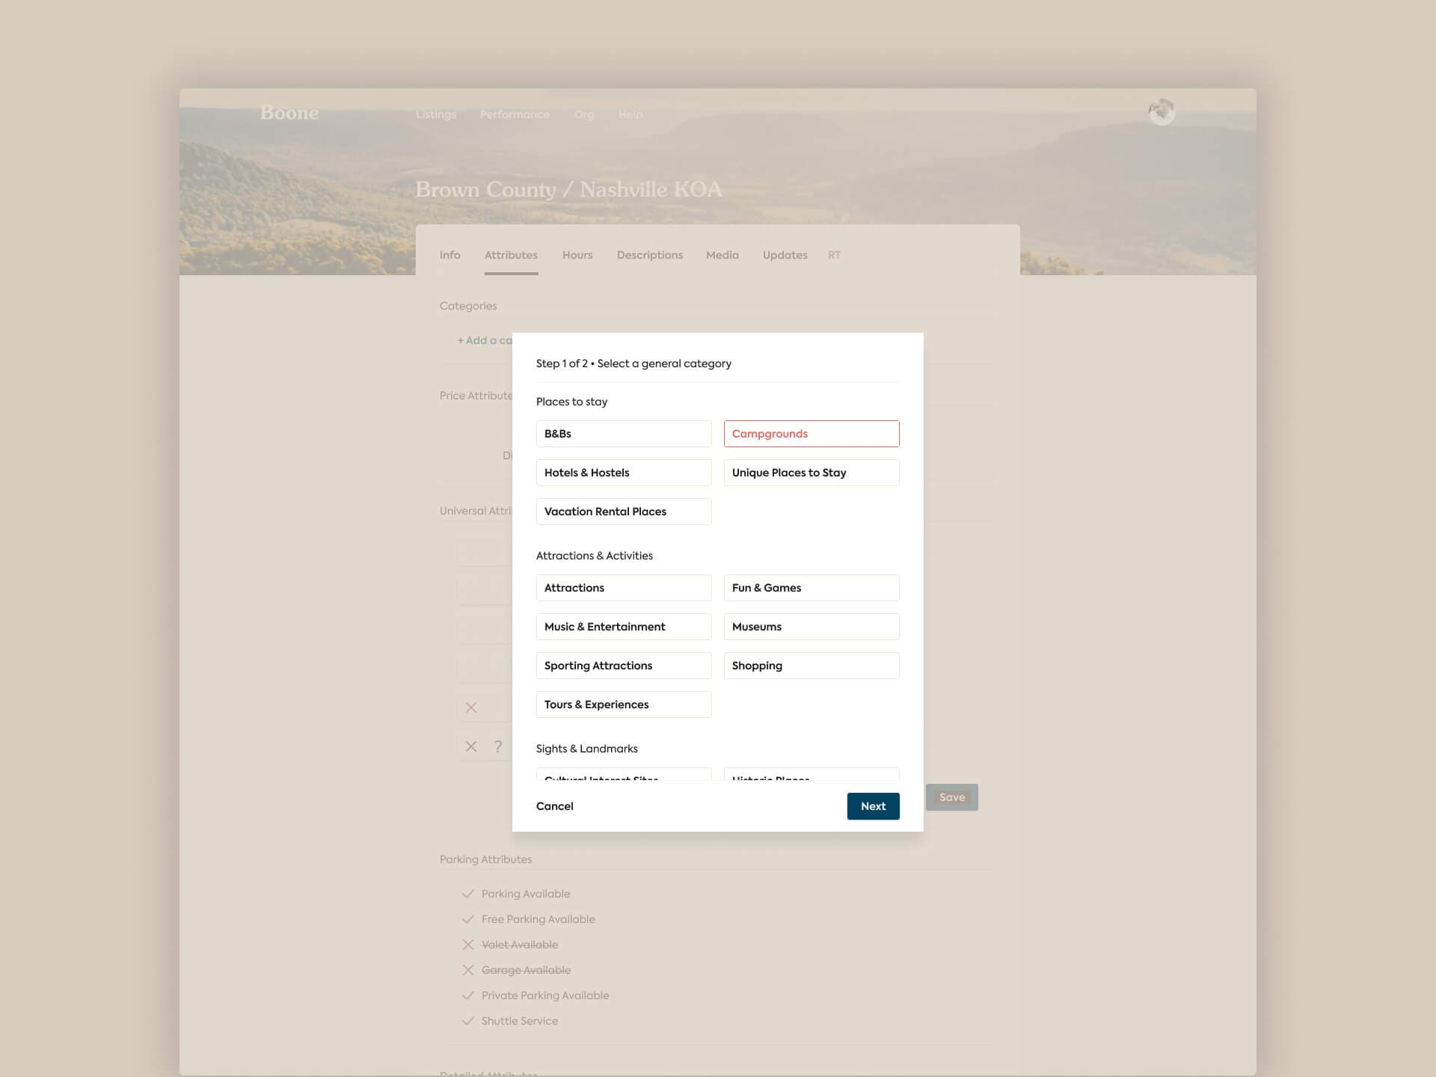
Task: Open the Info tab
Action: [449, 255]
